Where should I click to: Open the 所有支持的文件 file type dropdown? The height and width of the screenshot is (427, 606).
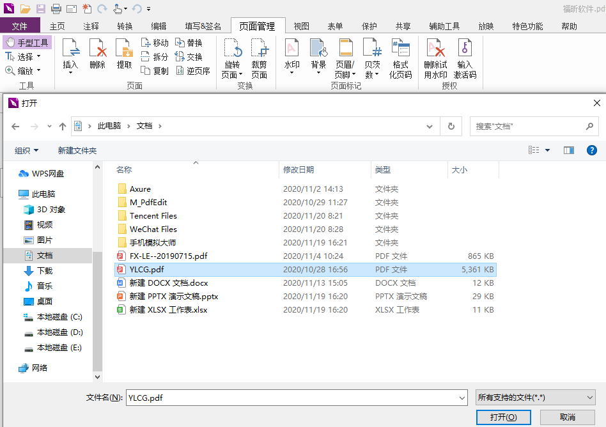pos(535,398)
